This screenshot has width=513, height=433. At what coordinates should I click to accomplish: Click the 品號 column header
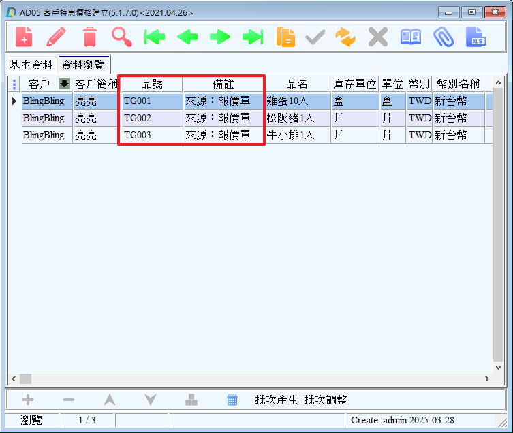[x=151, y=84]
